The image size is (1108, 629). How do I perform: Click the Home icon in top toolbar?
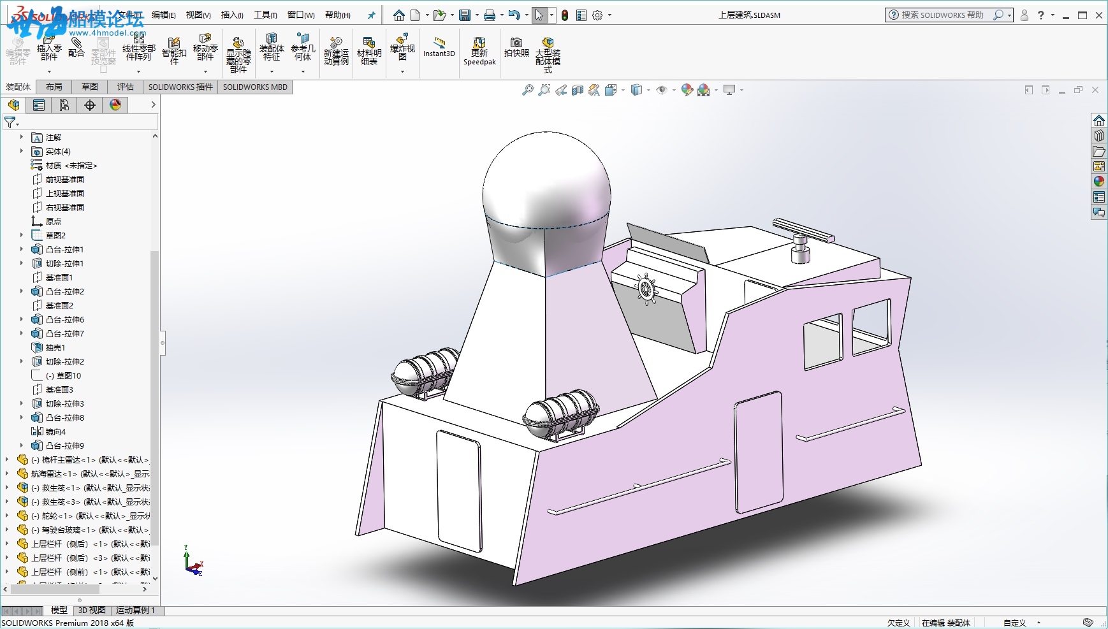tap(398, 15)
